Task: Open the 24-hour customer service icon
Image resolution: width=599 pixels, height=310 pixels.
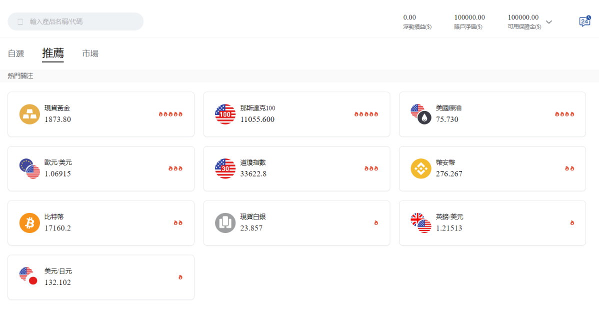Action: [585, 21]
